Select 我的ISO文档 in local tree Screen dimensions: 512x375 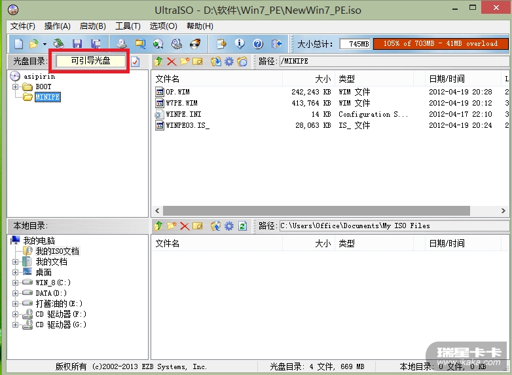(57, 251)
